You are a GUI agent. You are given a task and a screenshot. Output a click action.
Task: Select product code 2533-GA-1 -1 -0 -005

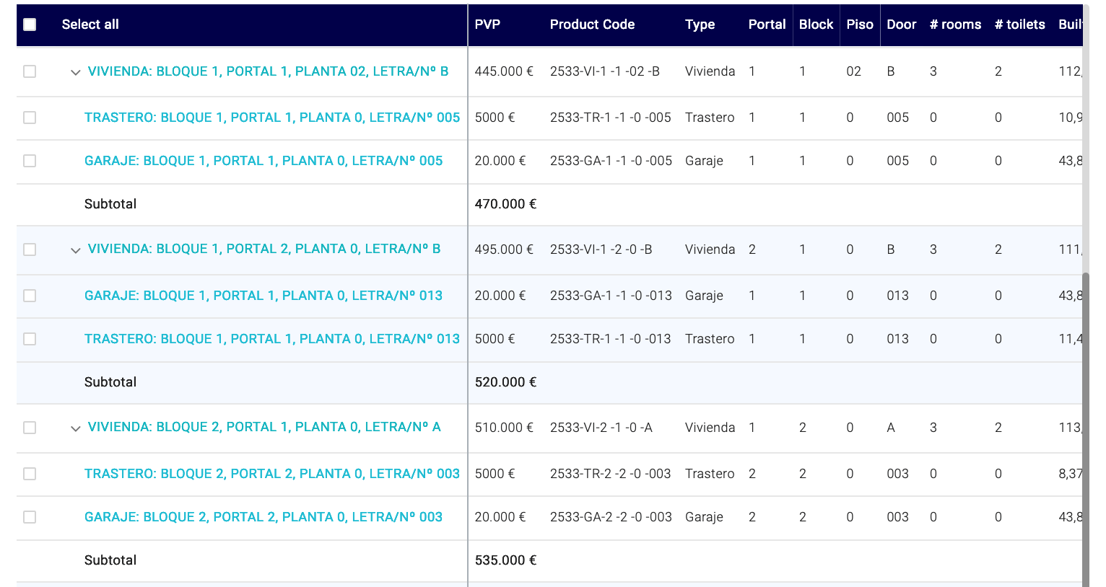(611, 161)
